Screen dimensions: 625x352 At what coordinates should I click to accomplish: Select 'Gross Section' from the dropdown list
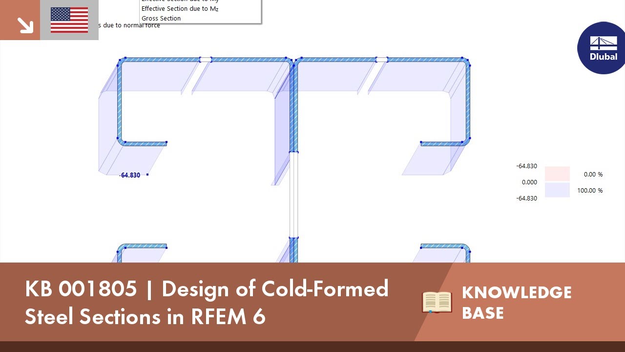[161, 18]
